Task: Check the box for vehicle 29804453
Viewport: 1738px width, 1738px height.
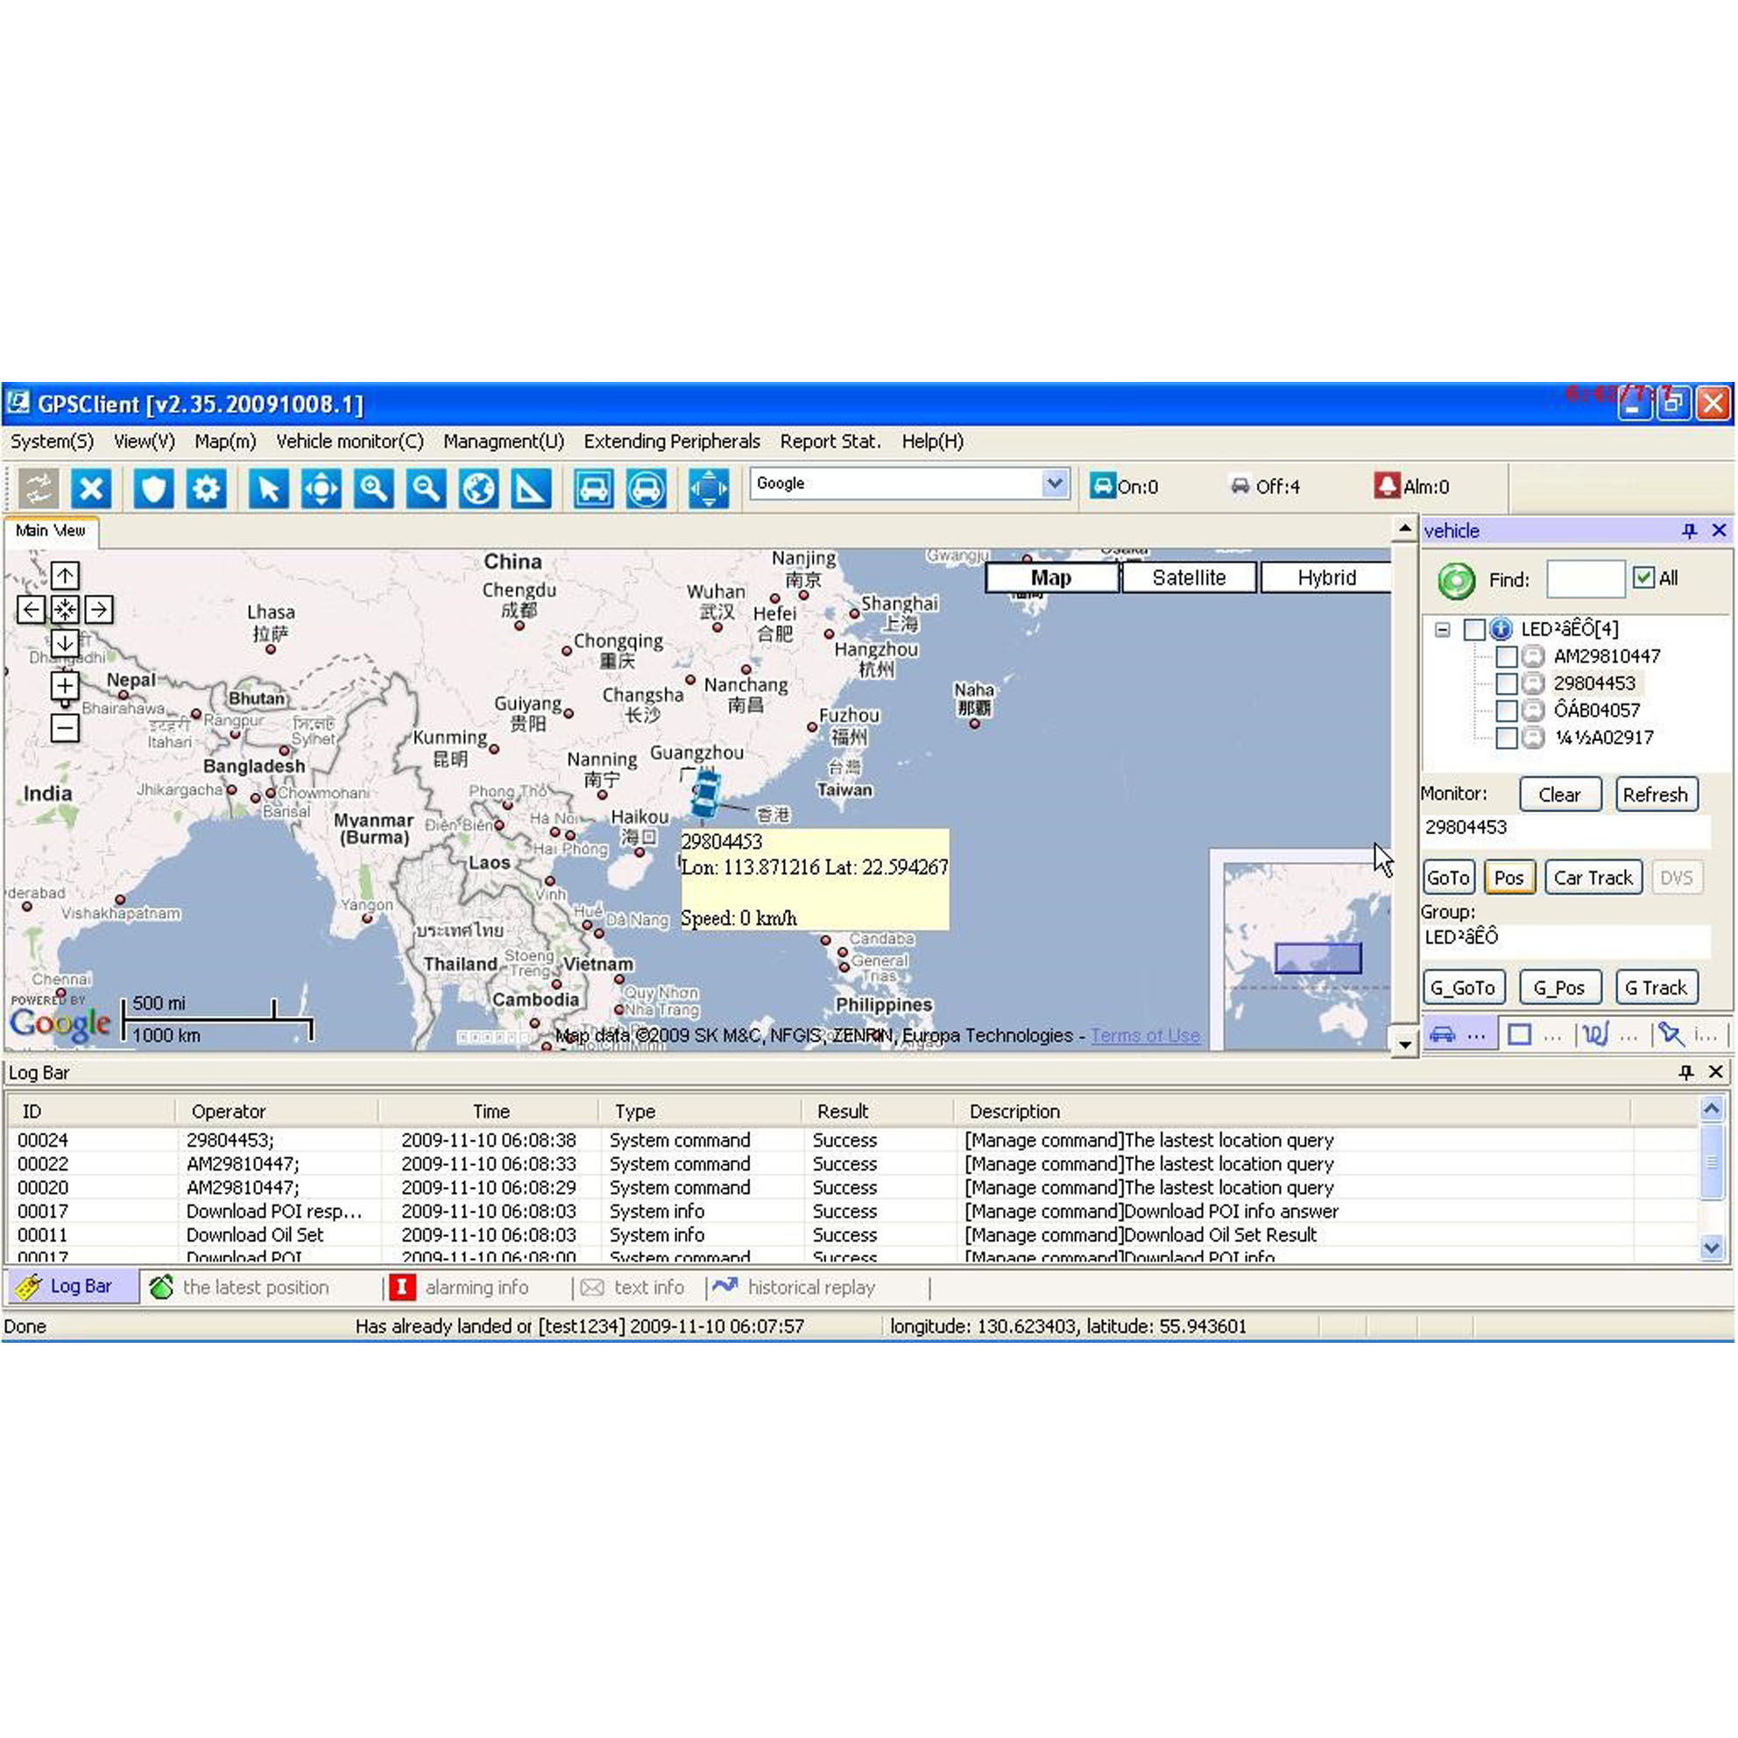Action: pyautogui.click(x=1506, y=683)
